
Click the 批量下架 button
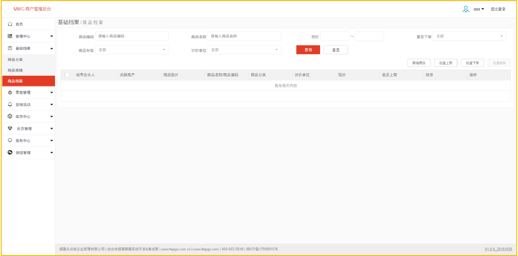472,63
